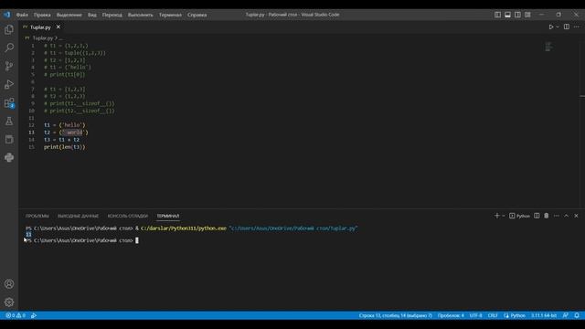Image resolution: width=585 pixels, height=329 pixels.
Task: Switch to the ПРОБЛЕМЫ panel tab
Action: [37, 216]
